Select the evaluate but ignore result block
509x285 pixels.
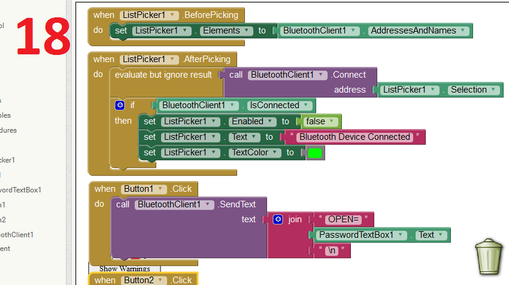pyautogui.click(x=163, y=75)
